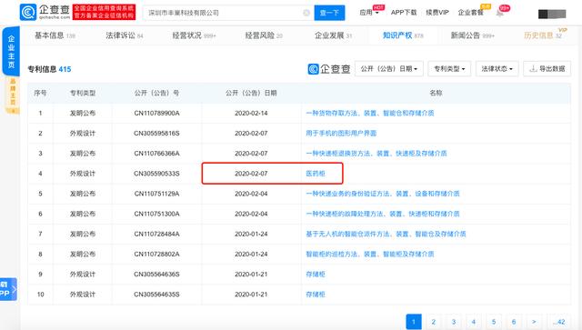
Task: Click publication number CN110751300A
Action: (x=156, y=214)
